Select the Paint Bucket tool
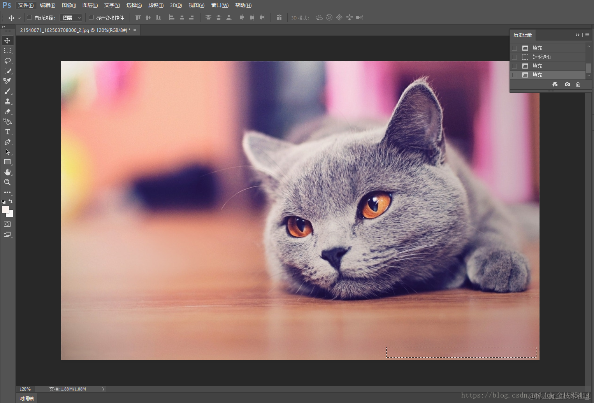This screenshot has height=403, width=594. pyautogui.click(x=7, y=121)
